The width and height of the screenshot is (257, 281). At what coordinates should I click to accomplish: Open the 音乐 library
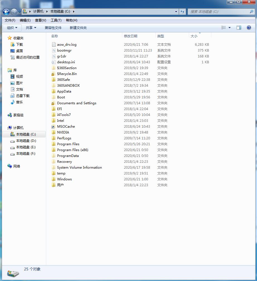(x=19, y=102)
